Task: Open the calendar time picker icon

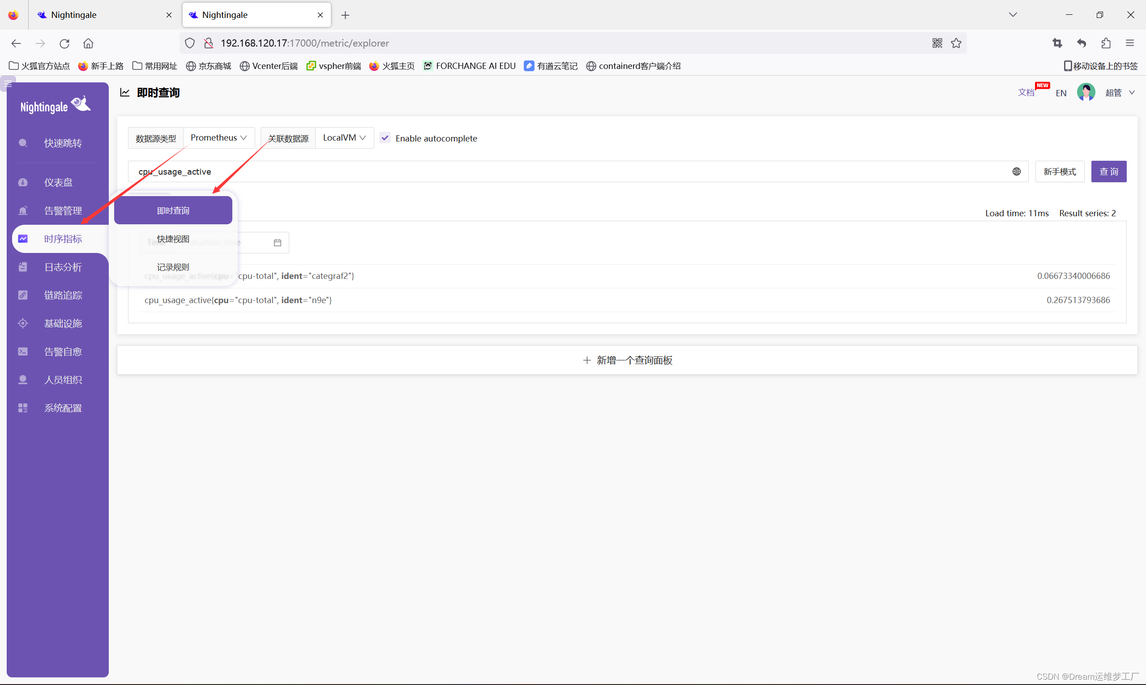Action: tap(278, 243)
